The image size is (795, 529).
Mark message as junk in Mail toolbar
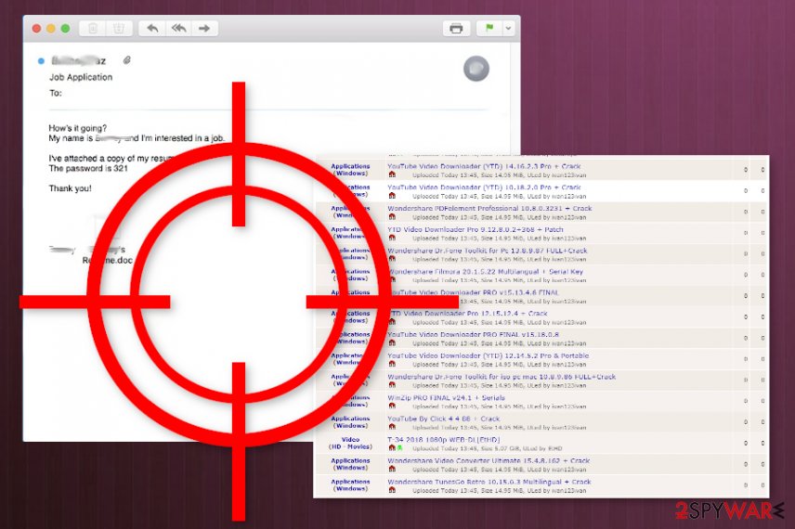point(119,29)
